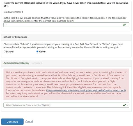Click the take number confirmation instructions

coord(65,19)
